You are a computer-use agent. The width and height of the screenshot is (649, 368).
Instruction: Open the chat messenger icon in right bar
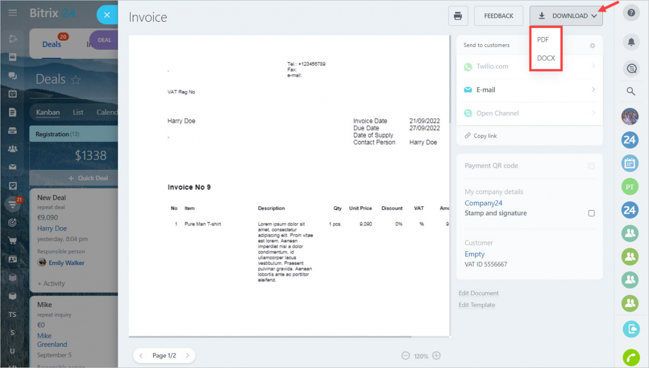(631, 68)
